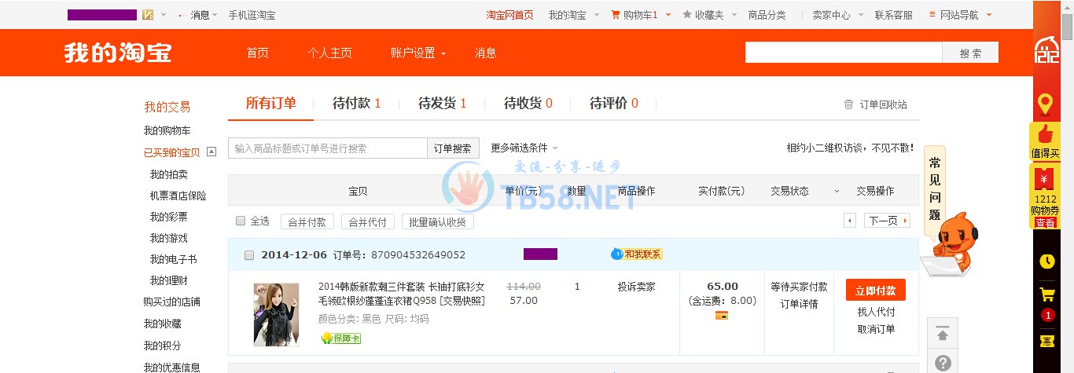This screenshot has height=373, width=1074.
Task: Open 淘宝网首页 link in top bar
Action: point(509,15)
